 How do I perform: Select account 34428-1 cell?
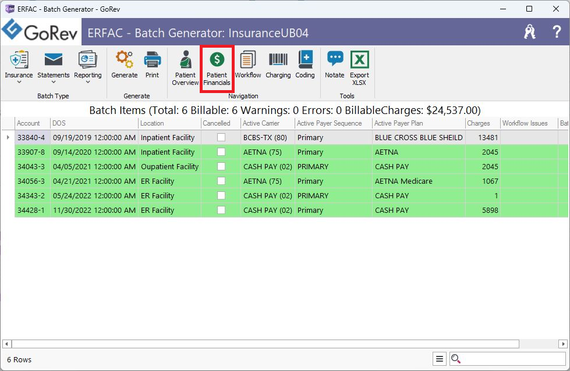[x=33, y=210]
